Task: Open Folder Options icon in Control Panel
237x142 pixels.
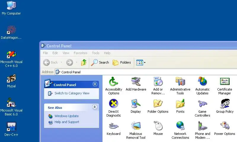Action: point(158,106)
